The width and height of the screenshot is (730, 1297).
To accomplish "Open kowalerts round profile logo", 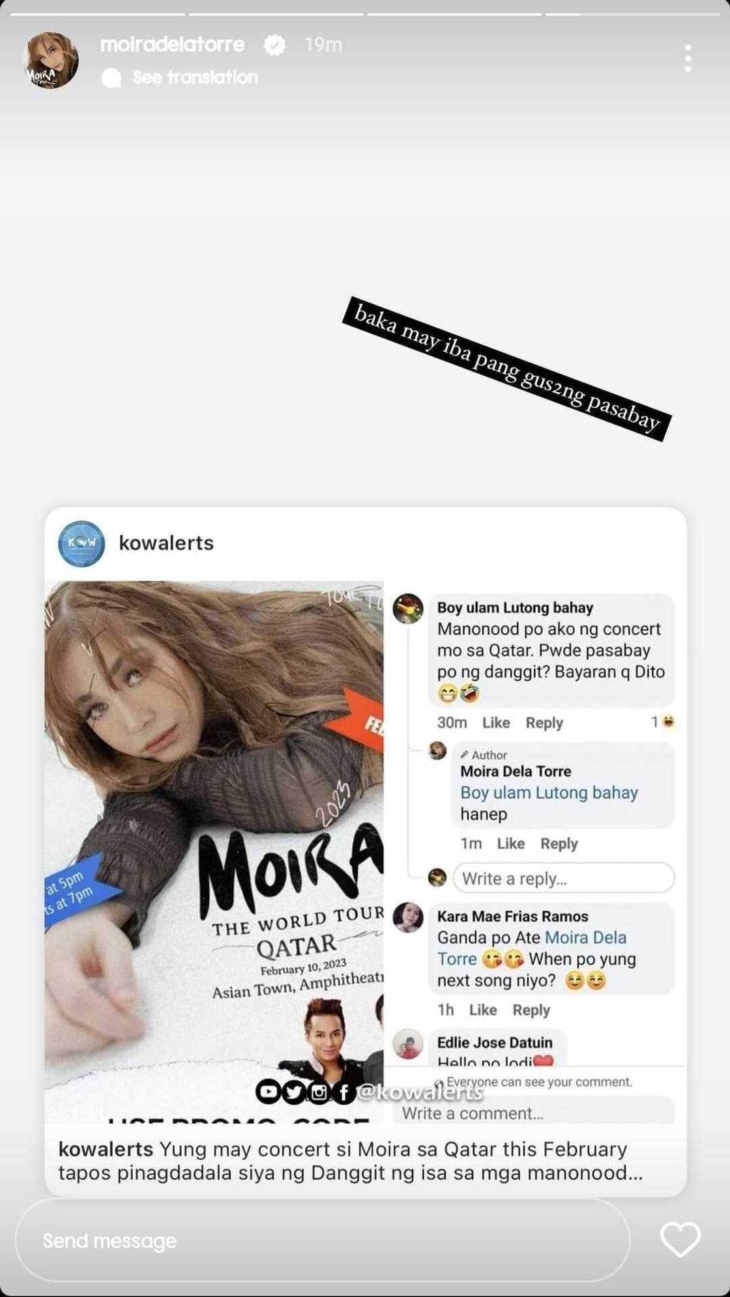I will click(x=81, y=543).
